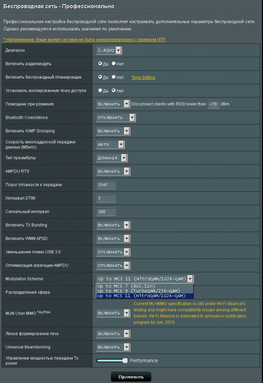Select Нет for Включить радиомодуль
Screen dimensions: 263x383
(x=114, y=63)
